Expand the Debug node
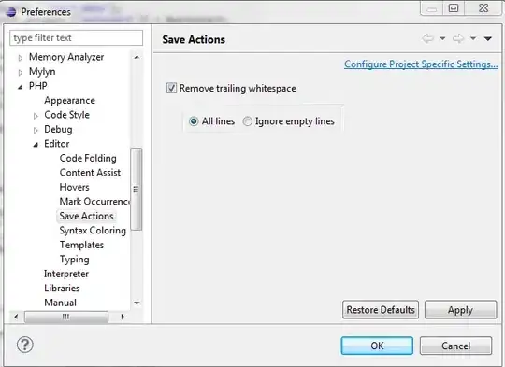Image resolution: width=505 pixels, height=367 pixels. pos(36,130)
